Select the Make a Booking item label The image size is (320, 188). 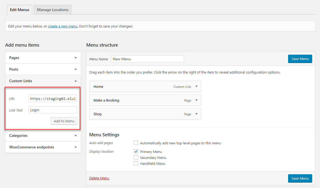click(106, 100)
